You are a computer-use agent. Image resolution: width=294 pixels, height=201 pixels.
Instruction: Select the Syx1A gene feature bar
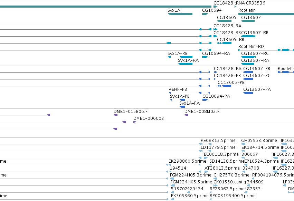180,14
